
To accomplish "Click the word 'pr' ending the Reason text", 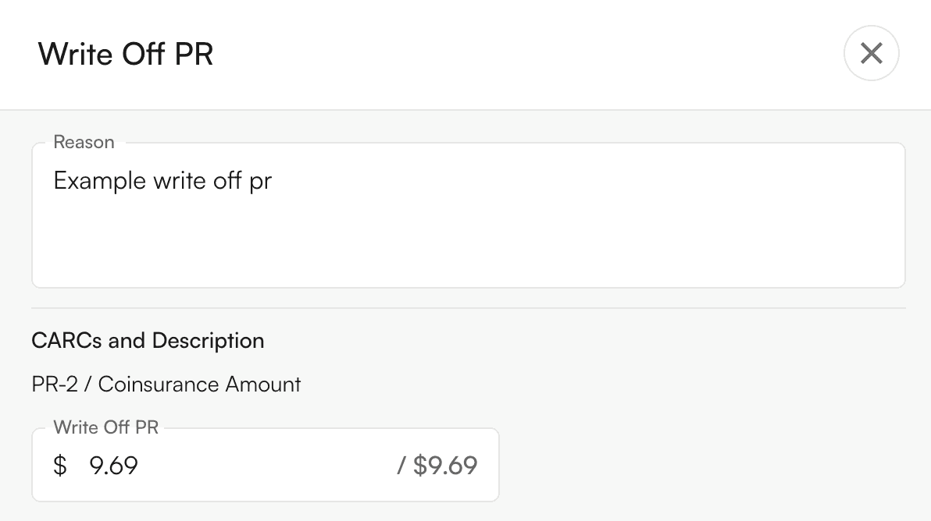I will coord(261,183).
